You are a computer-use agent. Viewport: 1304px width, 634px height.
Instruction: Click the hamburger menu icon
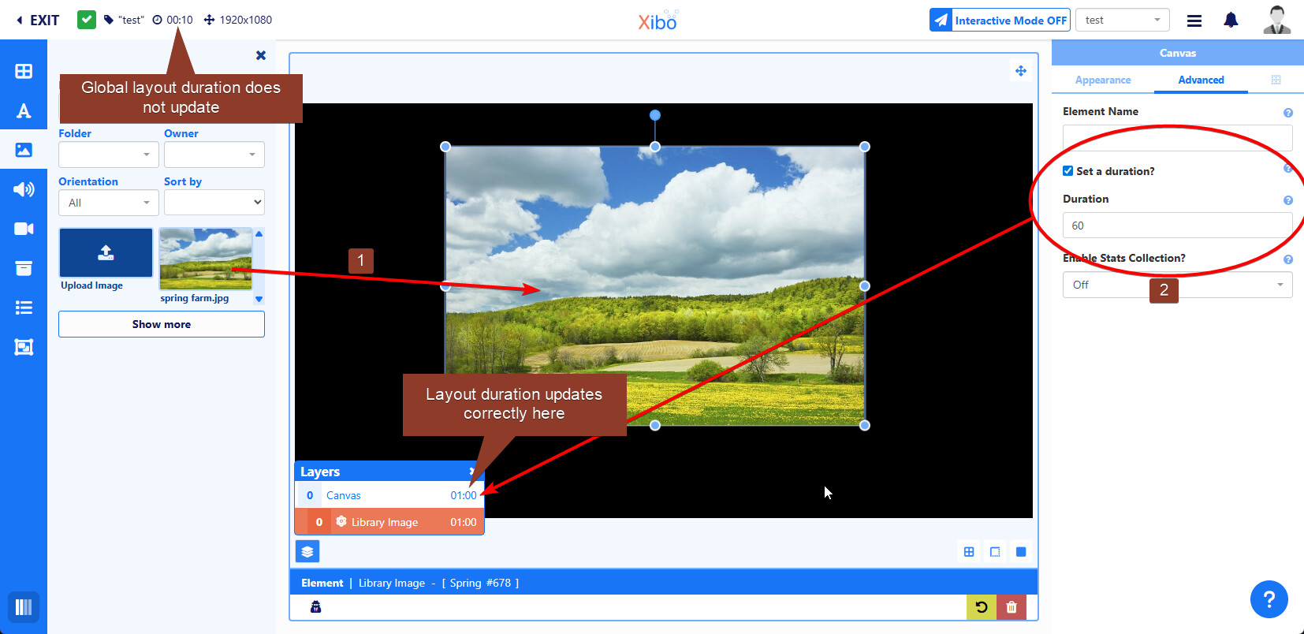pos(1194,21)
